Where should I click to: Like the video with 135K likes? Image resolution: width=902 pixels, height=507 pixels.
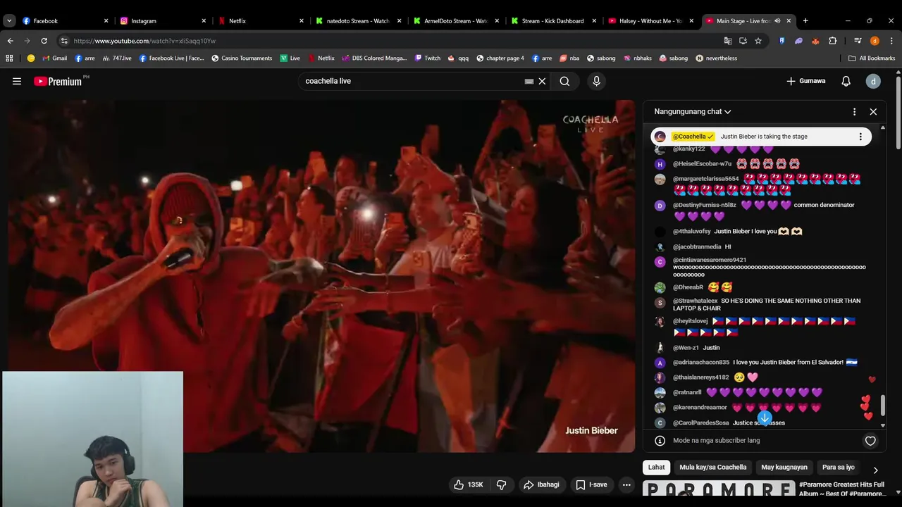(469, 484)
